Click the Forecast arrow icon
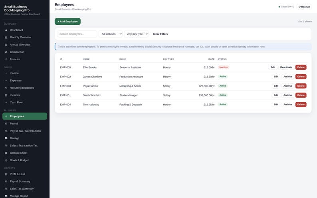The image size is (317, 198). point(6,59)
